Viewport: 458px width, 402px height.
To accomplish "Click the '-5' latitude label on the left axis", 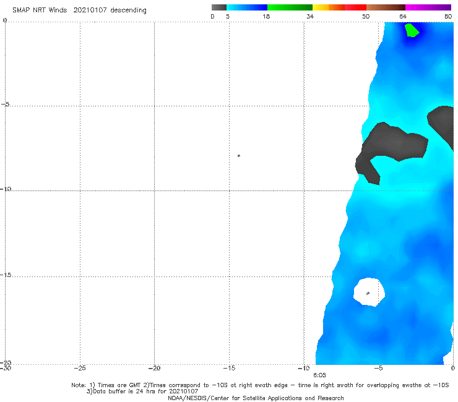I will tap(5, 105).
